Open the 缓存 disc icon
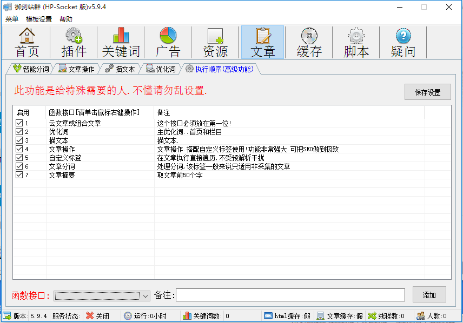 (309, 42)
